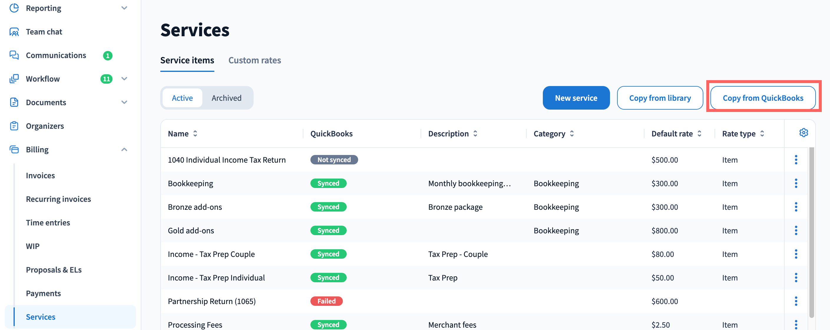Open table column settings gear

pos(803,133)
